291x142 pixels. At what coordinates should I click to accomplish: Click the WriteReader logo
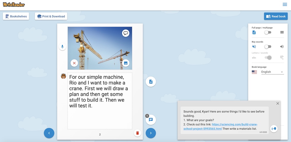point(14,4)
